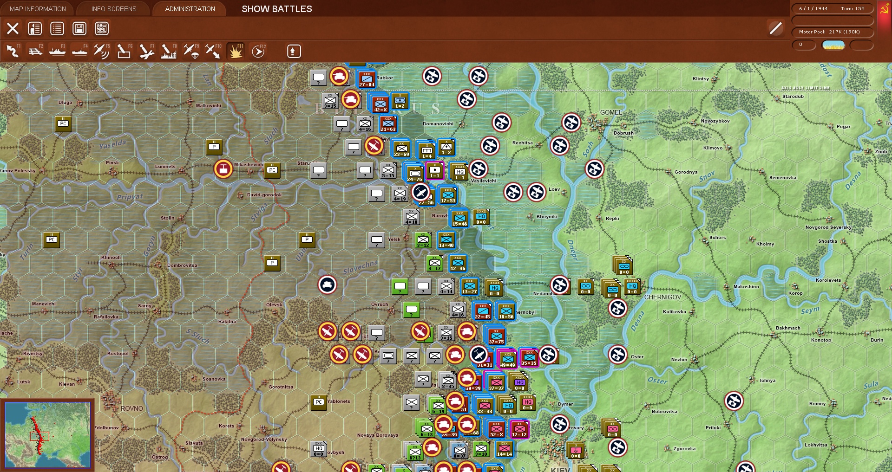Click the clear weather indicator

coord(833,45)
